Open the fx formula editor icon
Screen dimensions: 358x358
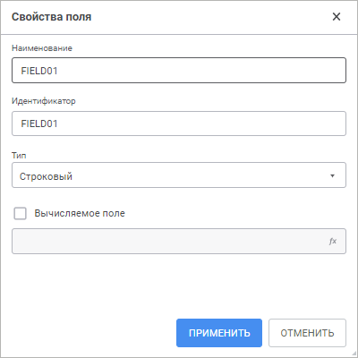333,241
